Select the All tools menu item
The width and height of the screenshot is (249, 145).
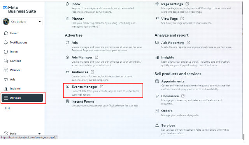(x=22, y=98)
